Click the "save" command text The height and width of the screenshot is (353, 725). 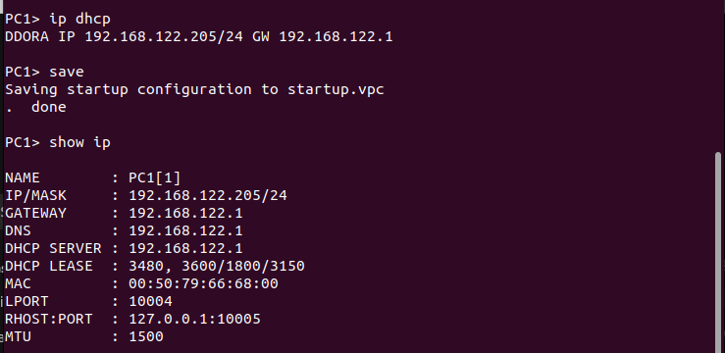tap(67, 73)
